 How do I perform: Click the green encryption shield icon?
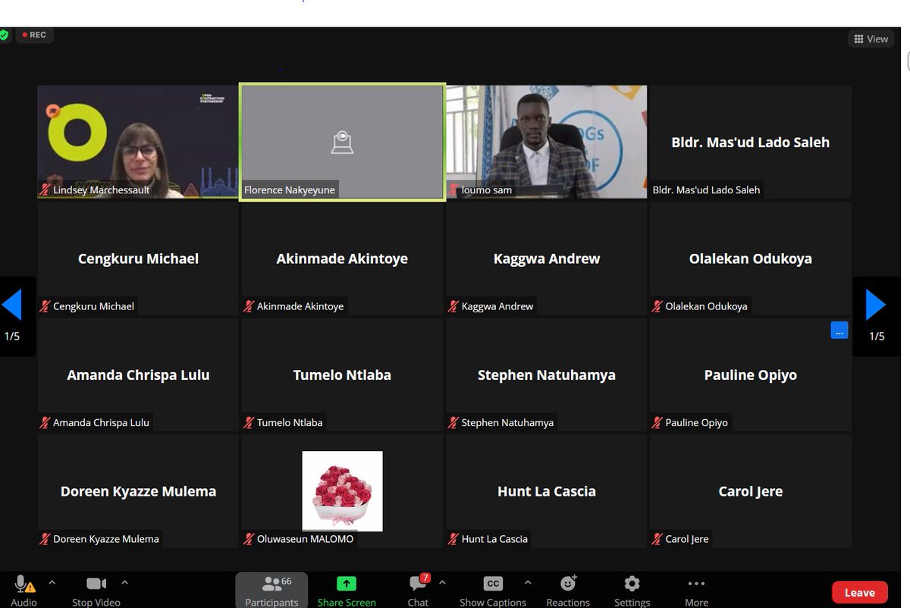point(4,35)
